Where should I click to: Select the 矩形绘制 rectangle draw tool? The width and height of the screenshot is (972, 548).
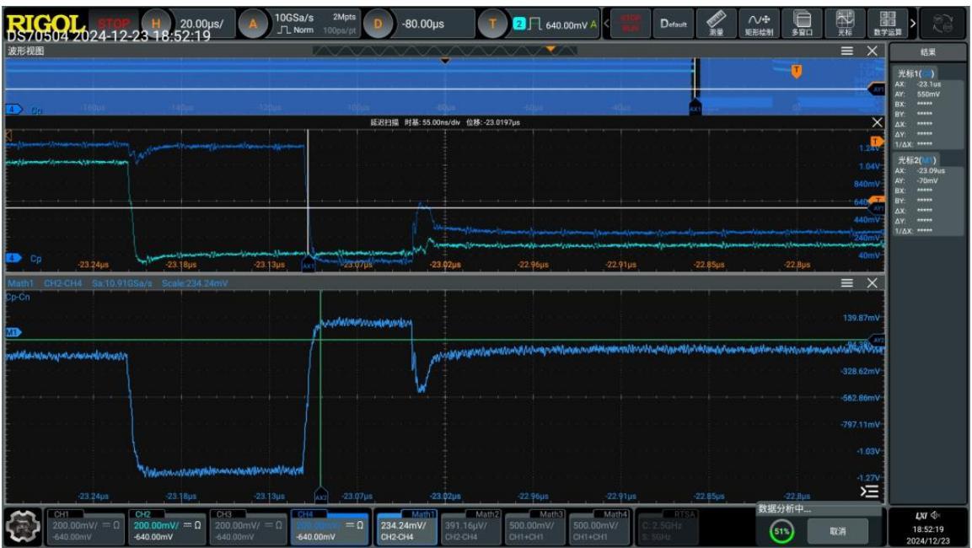click(x=758, y=24)
